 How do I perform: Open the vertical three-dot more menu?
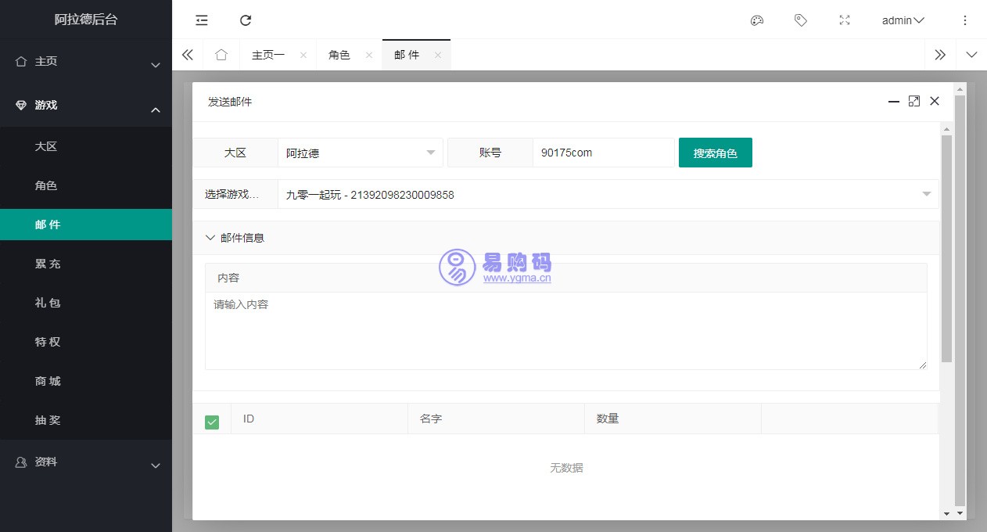(x=964, y=20)
